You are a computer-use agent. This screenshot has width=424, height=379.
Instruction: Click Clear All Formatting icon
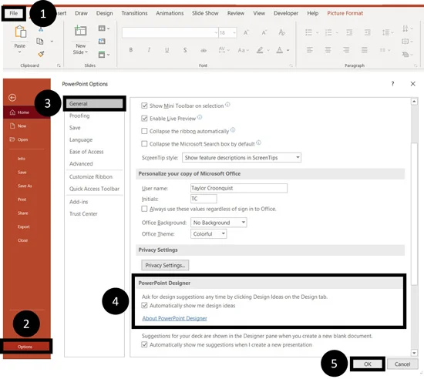click(281, 32)
